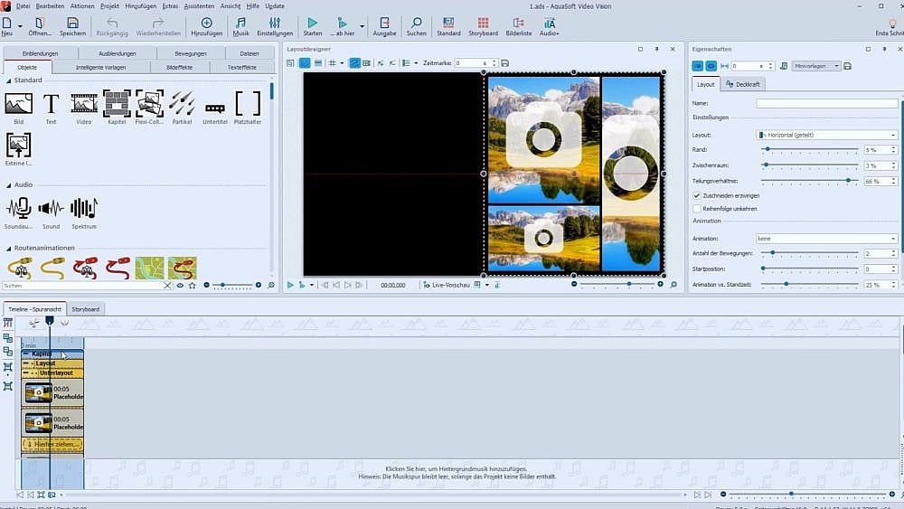Select the Untertitel object icon

[215, 108]
